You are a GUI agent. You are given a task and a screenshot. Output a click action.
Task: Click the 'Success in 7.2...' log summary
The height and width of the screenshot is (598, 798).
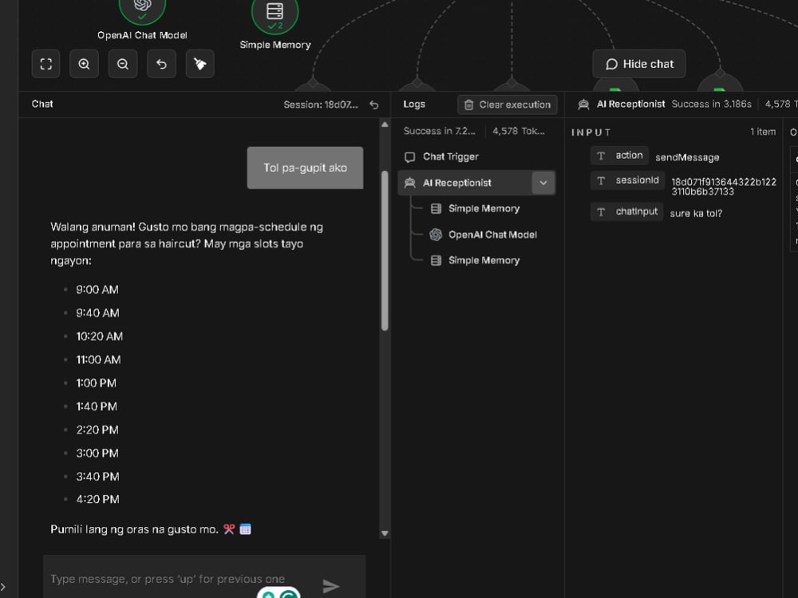pyautogui.click(x=439, y=132)
